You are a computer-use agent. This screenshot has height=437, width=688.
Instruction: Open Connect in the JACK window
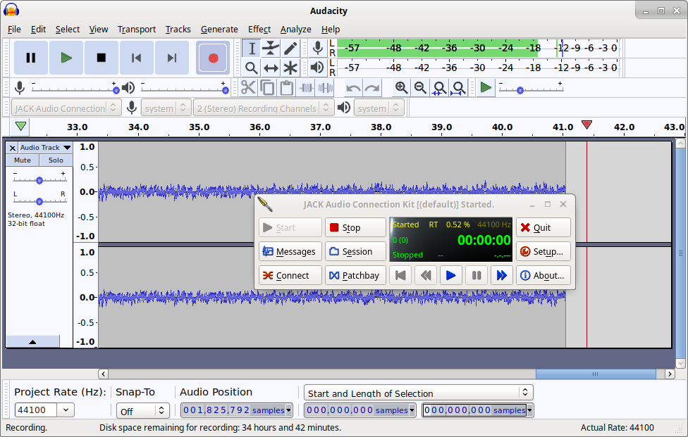(x=290, y=275)
